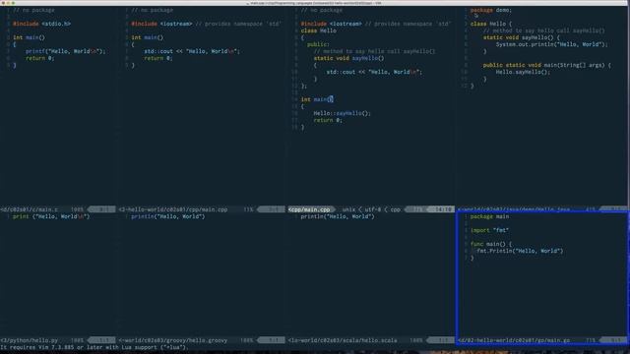Click the 'public:' access specifier line
This screenshot has width=630, height=354.
[318, 44]
